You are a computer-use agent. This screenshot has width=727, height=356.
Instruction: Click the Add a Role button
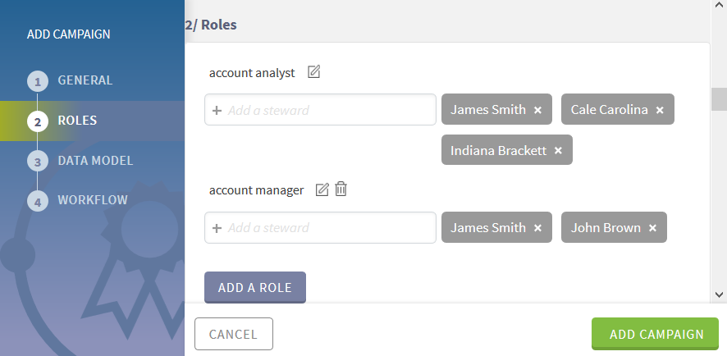coord(254,288)
